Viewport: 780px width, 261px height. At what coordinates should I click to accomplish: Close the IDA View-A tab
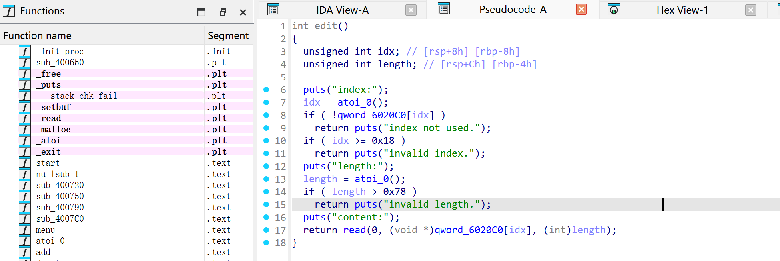[x=411, y=10]
